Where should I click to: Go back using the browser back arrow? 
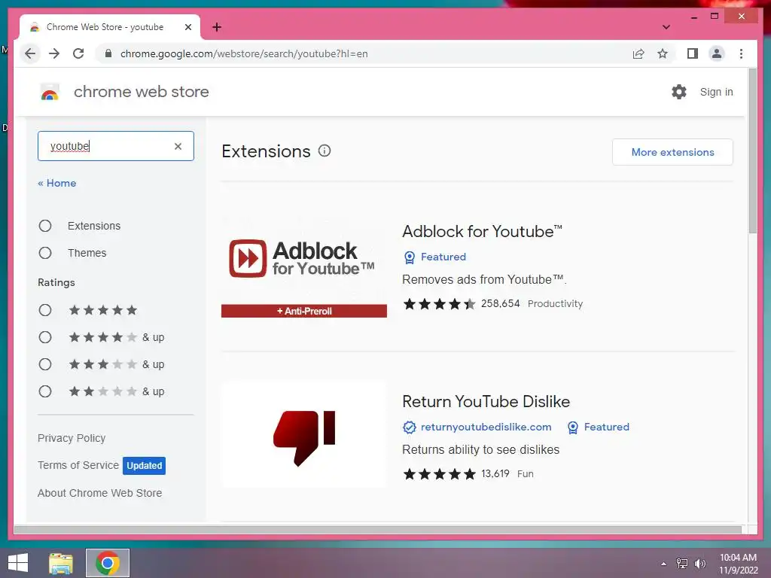pyautogui.click(x=30, y=53)
